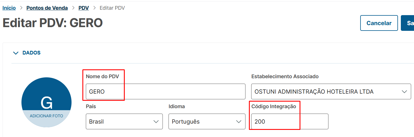Click the Estabelecimento Associado arrow icon
The height and width of the screenshot is (137, 414).
(404, 92)
